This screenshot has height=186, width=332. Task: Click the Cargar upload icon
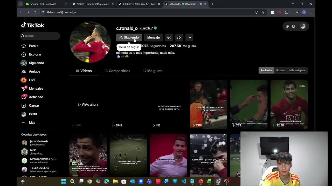[x=24, y=106]
